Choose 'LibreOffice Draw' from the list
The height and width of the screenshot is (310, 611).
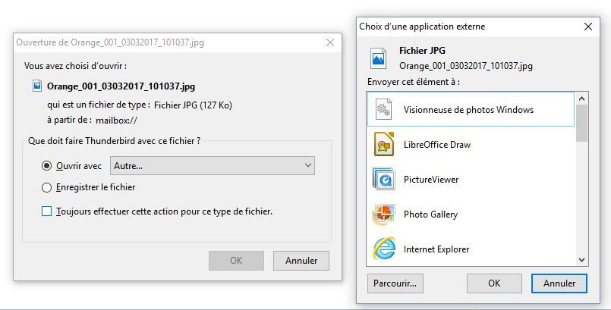tap(437, 145)
